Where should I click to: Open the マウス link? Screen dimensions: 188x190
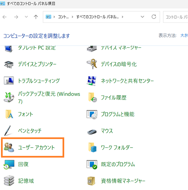[x=107, y=131]
